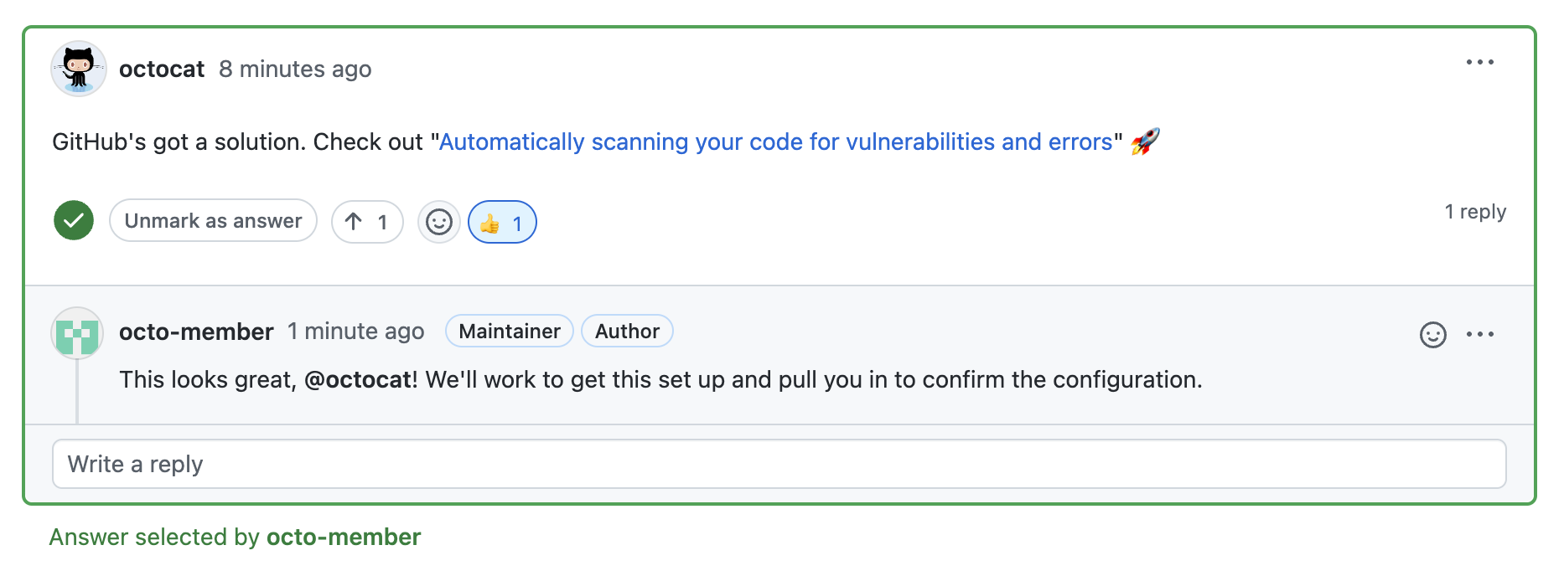Open octo-member's profile via username
The width and height of the screenshot is (1564, 576).
196,332
